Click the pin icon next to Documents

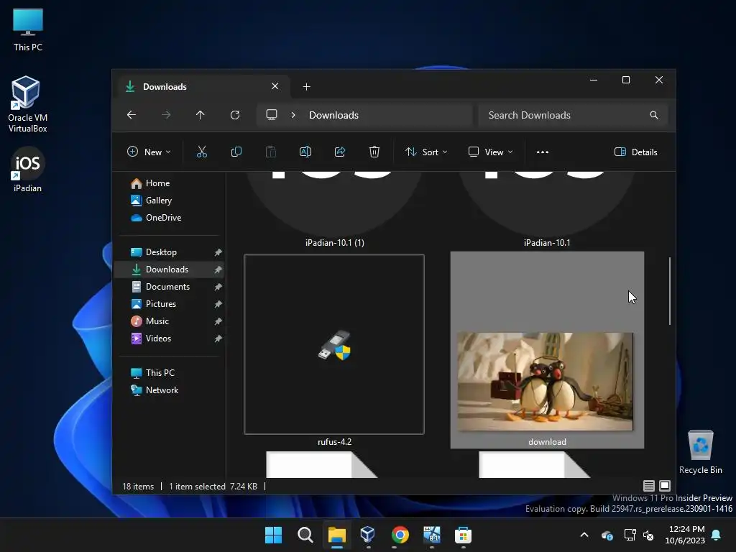tap(218, 287)
